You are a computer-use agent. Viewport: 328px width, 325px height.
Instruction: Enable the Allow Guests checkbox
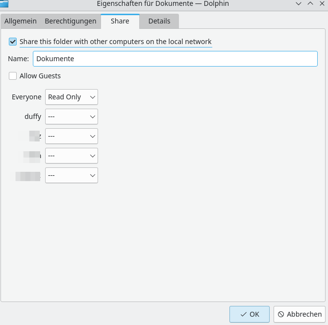coord(13,76)
